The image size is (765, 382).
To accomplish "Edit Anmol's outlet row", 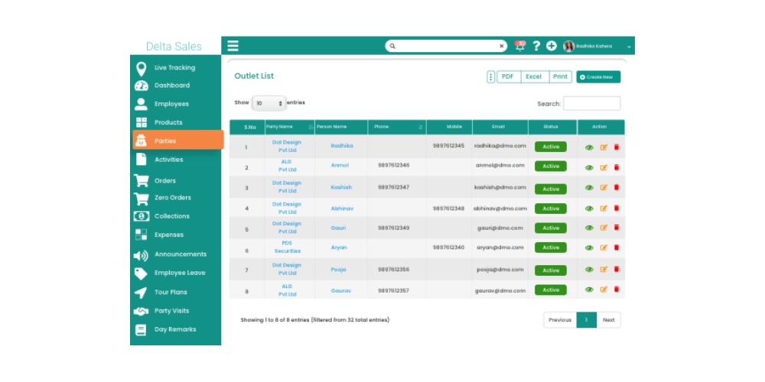I will (604, 167).
